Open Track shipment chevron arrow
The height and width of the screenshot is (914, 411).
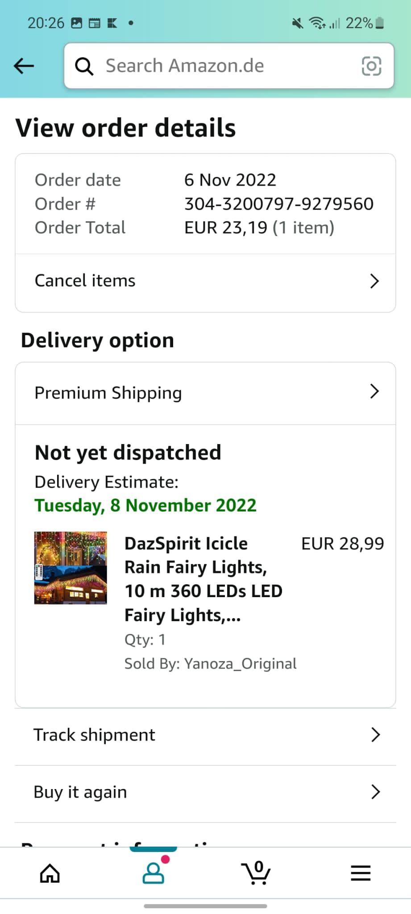pos(375,735)
